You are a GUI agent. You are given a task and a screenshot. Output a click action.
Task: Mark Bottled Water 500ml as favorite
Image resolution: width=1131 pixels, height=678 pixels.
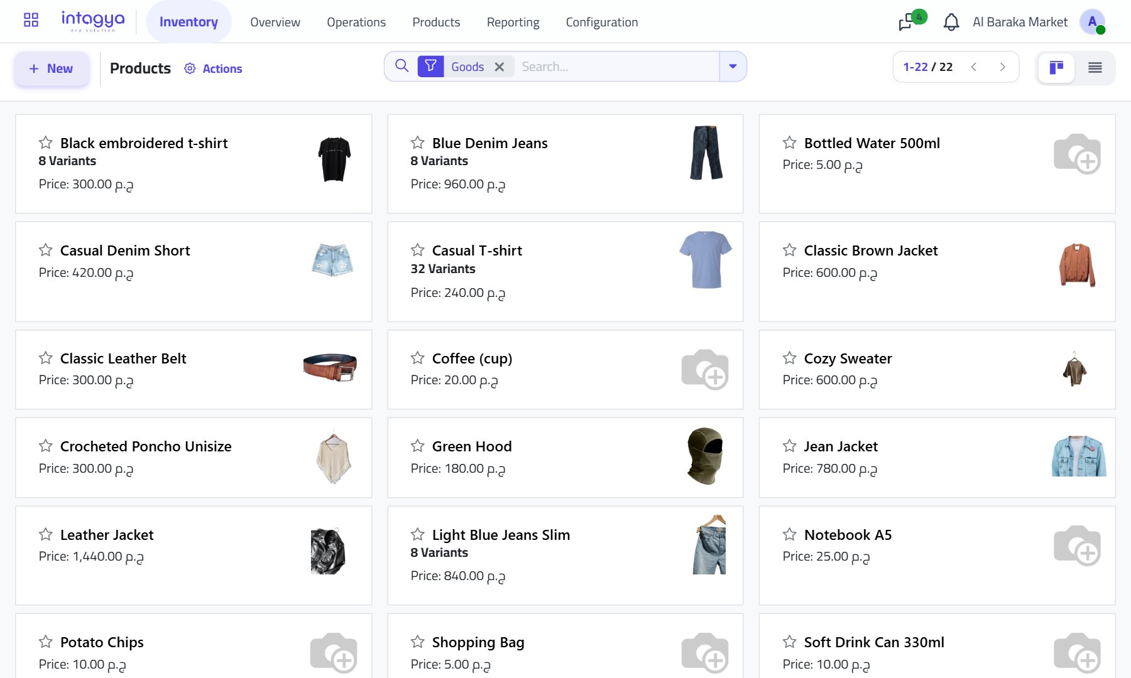point(789,143)
